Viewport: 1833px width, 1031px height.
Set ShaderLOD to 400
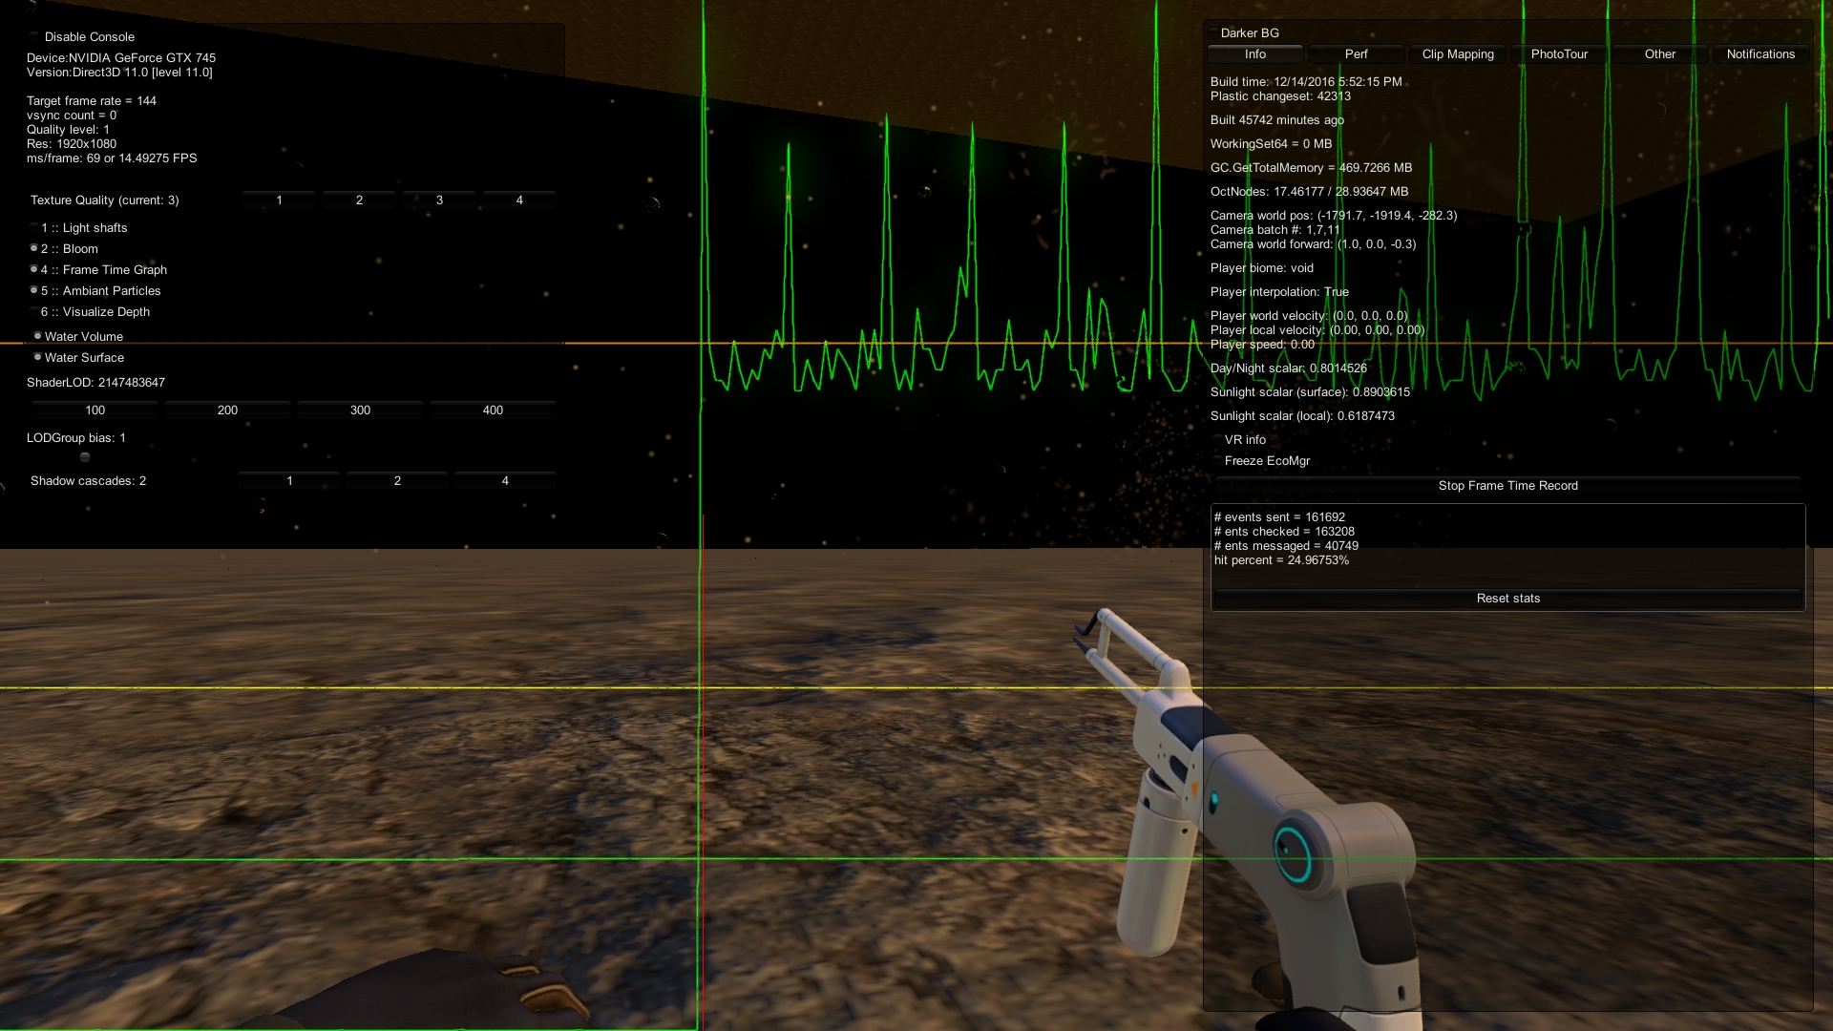493,410
